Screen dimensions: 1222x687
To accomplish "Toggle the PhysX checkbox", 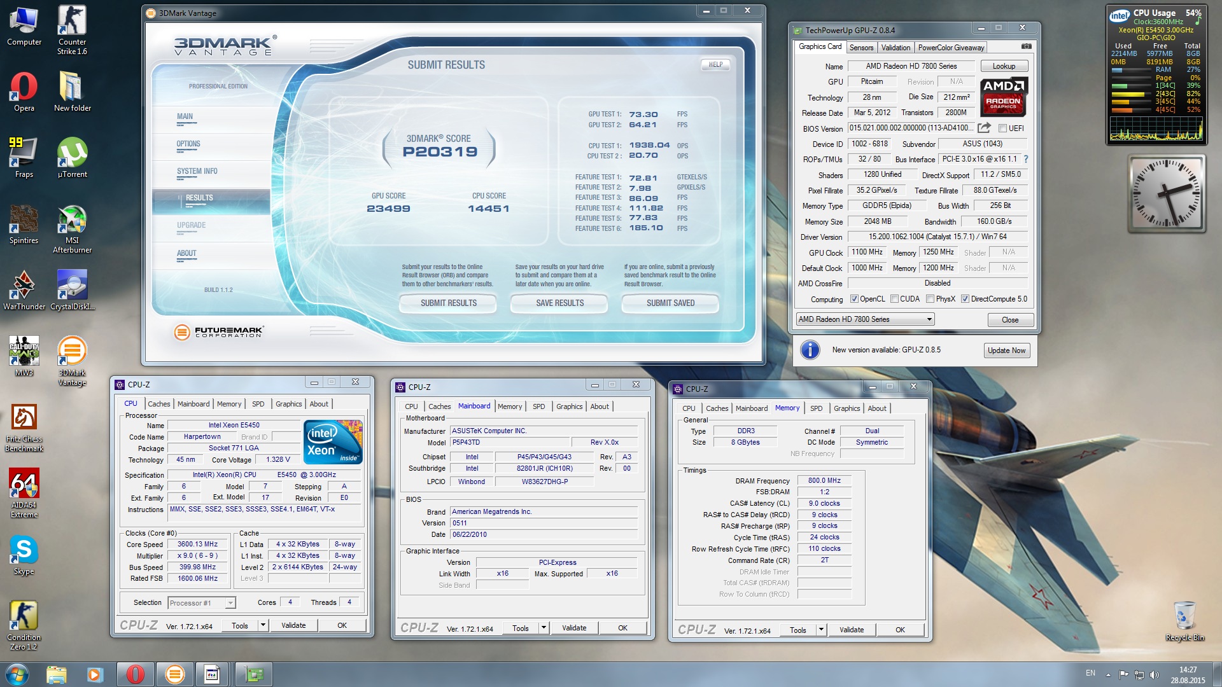I will (x=930, y=299).
